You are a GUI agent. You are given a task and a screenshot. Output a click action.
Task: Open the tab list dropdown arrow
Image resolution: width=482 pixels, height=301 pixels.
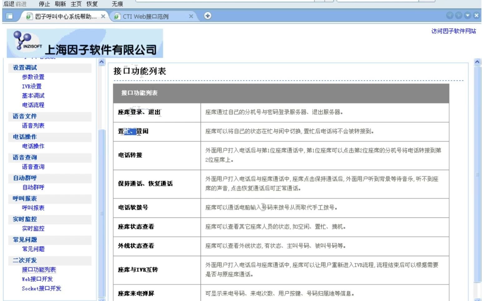pyautogui.click(x=467, y=15)
